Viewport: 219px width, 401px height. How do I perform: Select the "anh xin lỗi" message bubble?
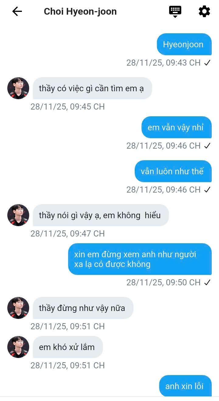pos(185,386)
